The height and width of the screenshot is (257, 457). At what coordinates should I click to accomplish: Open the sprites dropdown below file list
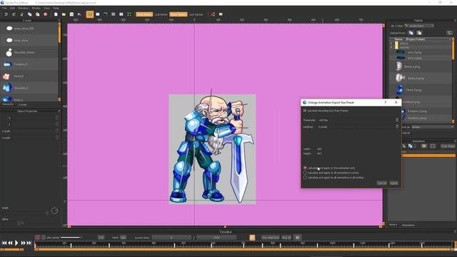pyautogui.click(x=433, y=127)
